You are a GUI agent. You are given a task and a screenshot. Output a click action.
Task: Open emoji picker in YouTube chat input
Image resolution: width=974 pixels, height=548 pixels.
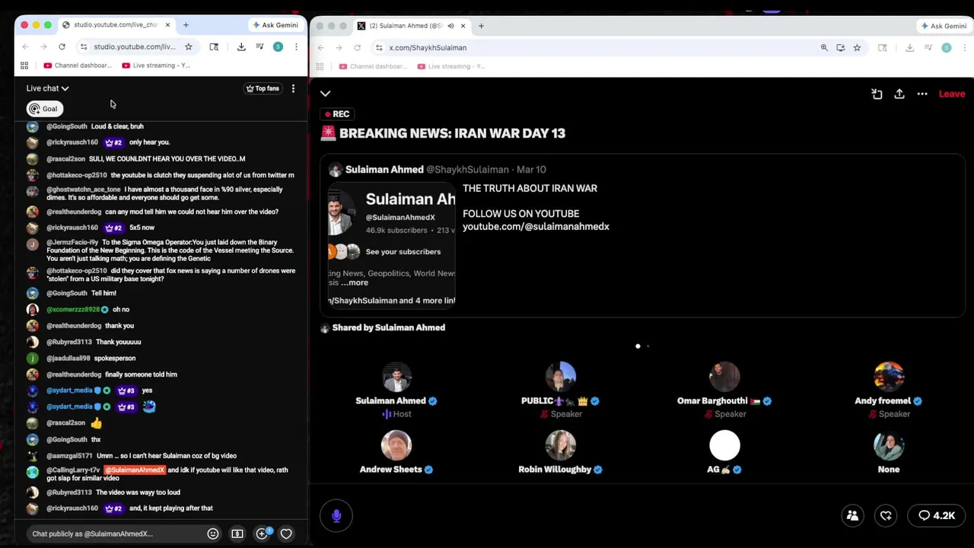[x=213, y=534]
